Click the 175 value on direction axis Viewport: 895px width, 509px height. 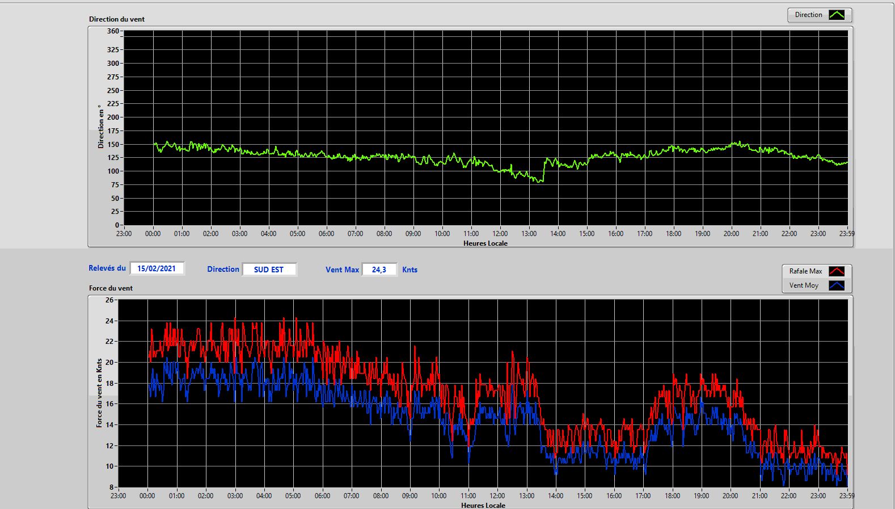click(x=113, y=131)
